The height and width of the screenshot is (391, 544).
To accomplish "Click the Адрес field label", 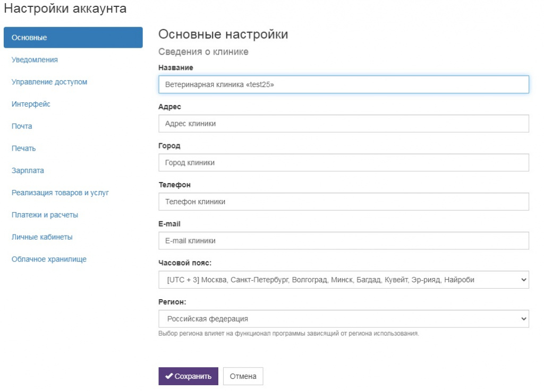I will point(169,107).
